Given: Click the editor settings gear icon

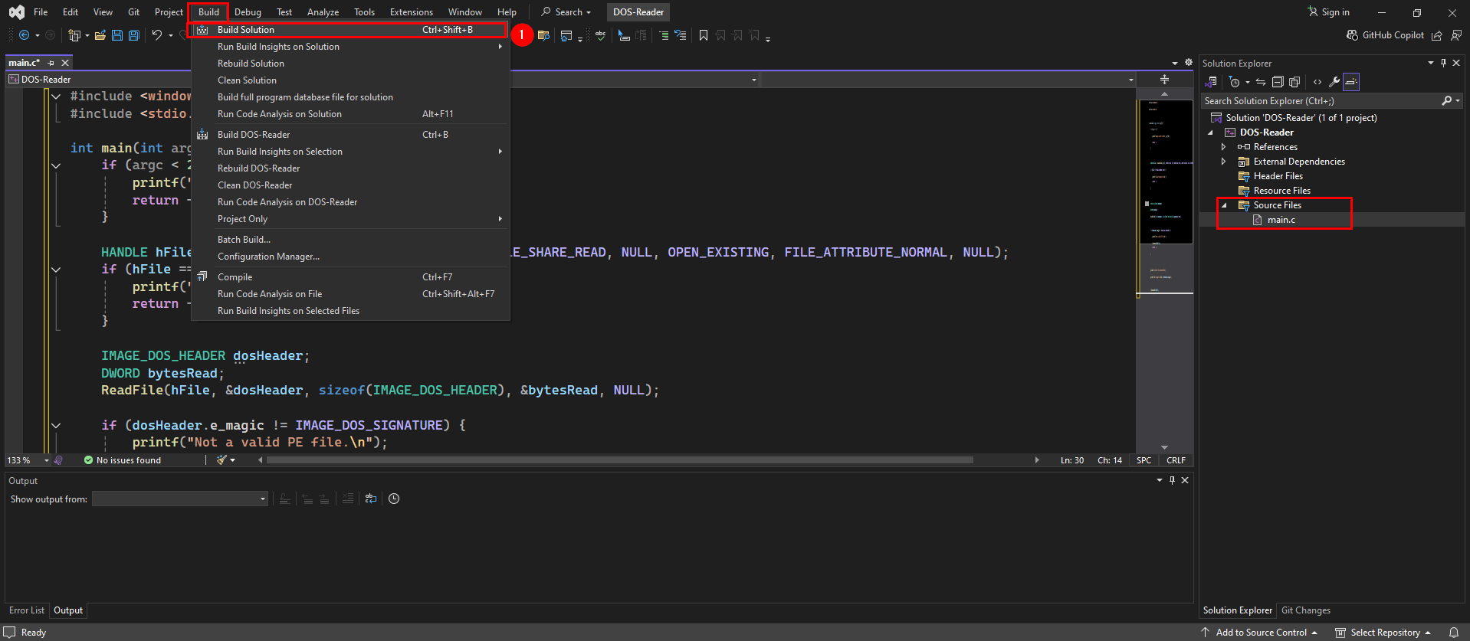Looking at the screenshot, I should coord(1189,63).
